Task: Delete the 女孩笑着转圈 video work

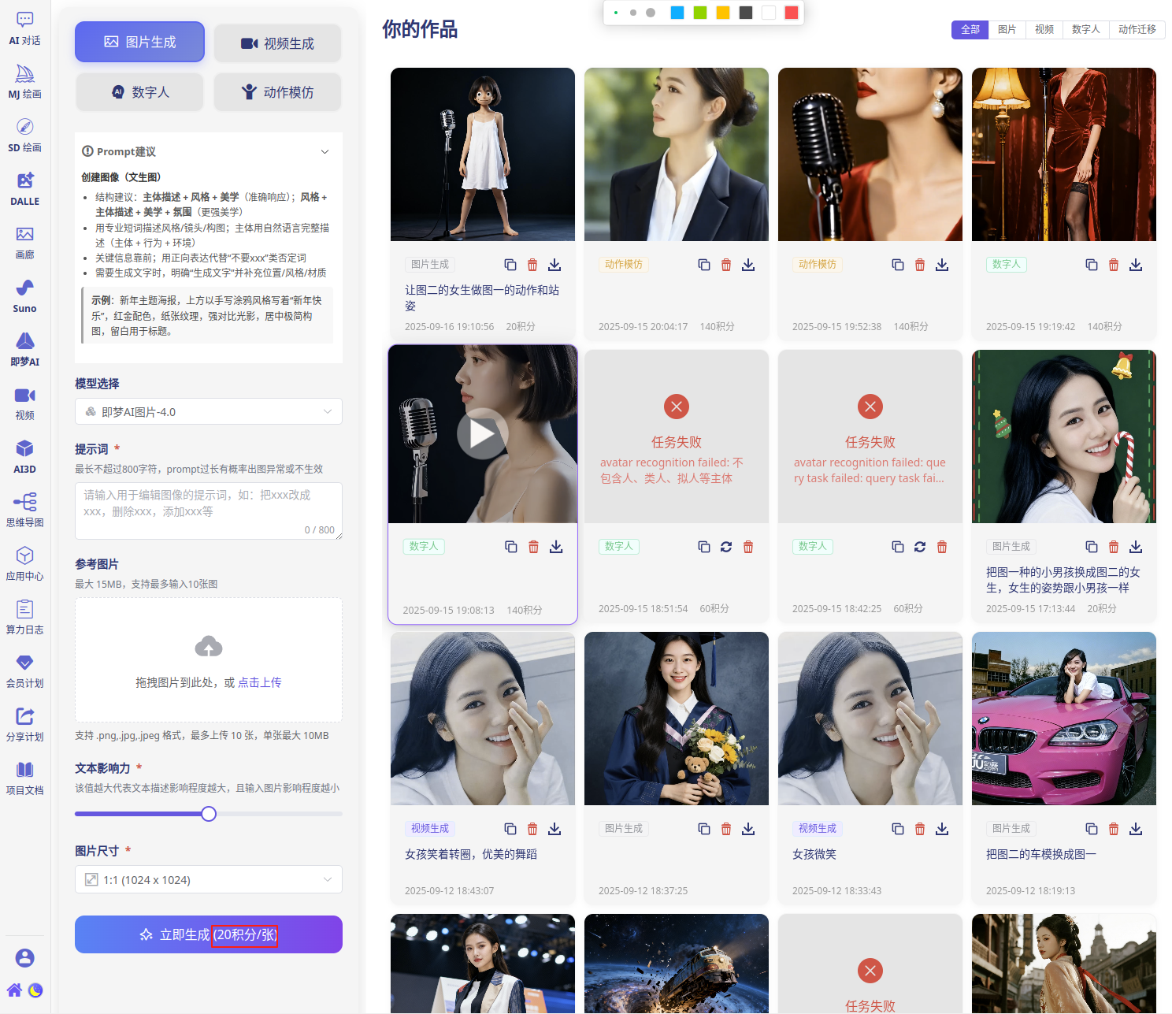Action: (532, 829)
